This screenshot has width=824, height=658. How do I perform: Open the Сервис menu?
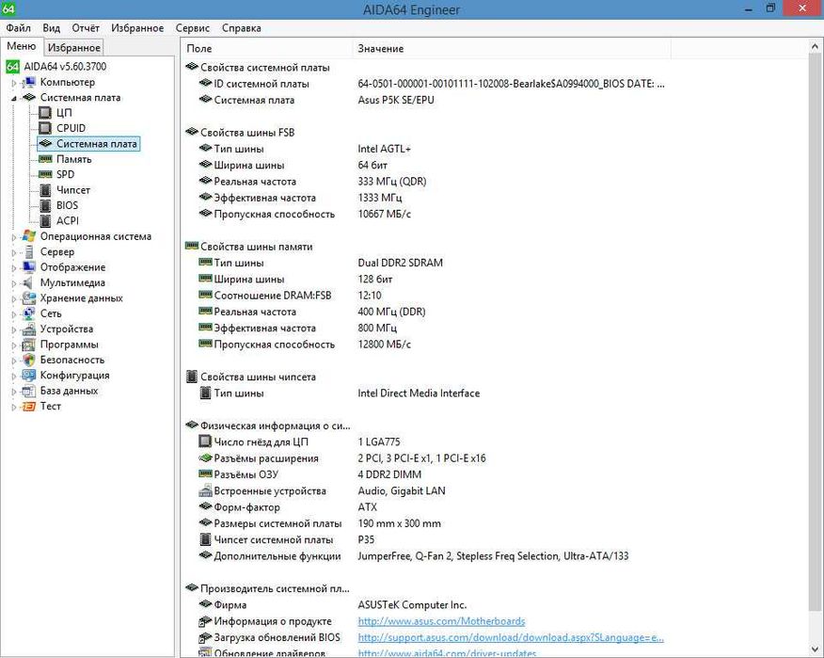192,28
